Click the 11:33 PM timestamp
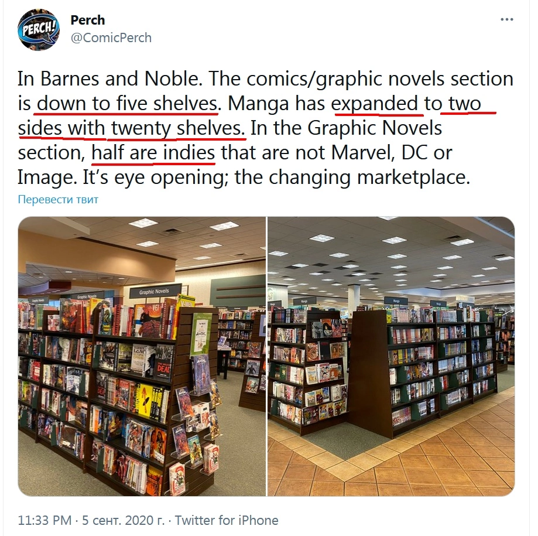The height and width of the screenshot is (536, 538). 44,520
